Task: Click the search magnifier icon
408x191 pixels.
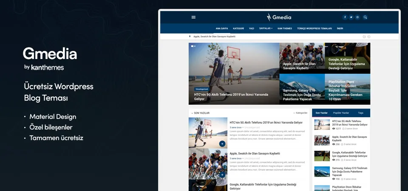Action: pos(365,17)
